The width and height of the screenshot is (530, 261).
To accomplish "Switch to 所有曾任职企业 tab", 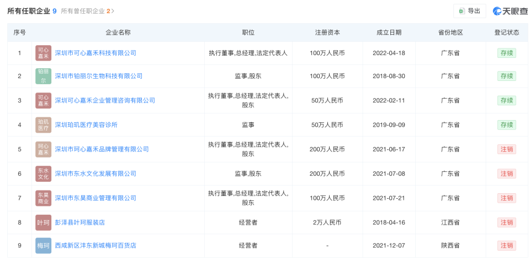I will 85,11.
